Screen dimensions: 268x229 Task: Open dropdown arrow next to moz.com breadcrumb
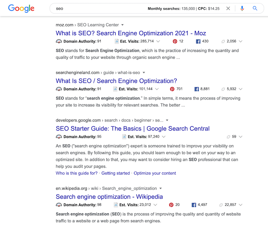tap(123, 25)
